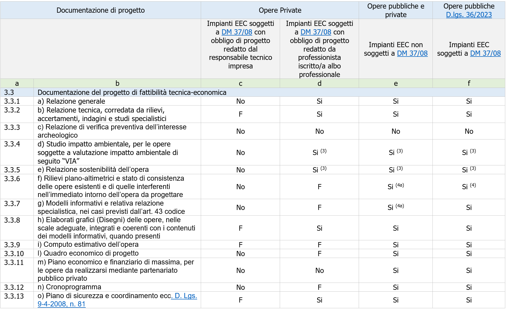Click the Si (4) cell in row 3.3.6
The width and height of the screenshot is (506, 309).
pos(469,187)
